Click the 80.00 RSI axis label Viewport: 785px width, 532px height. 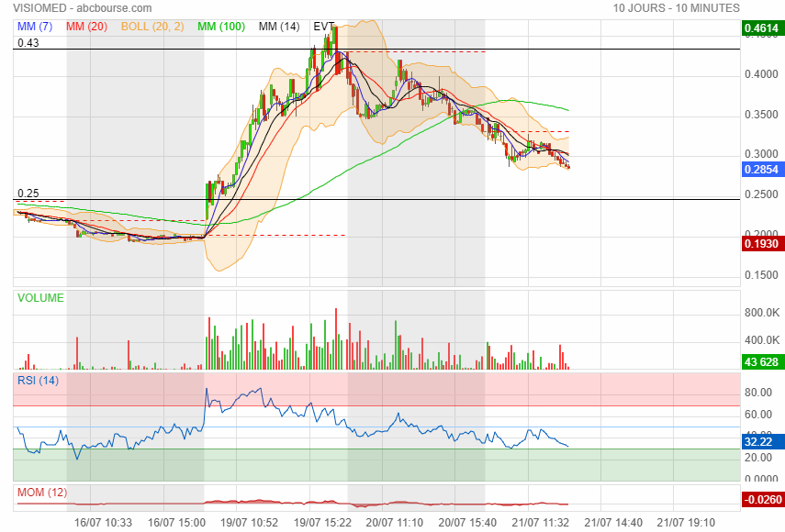pyautogui.click(x=758, y=393)
